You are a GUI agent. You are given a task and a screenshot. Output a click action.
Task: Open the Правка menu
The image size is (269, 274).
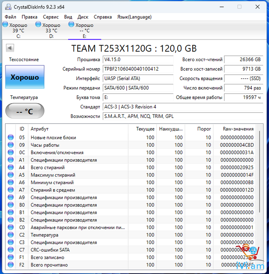pos(29,17)
